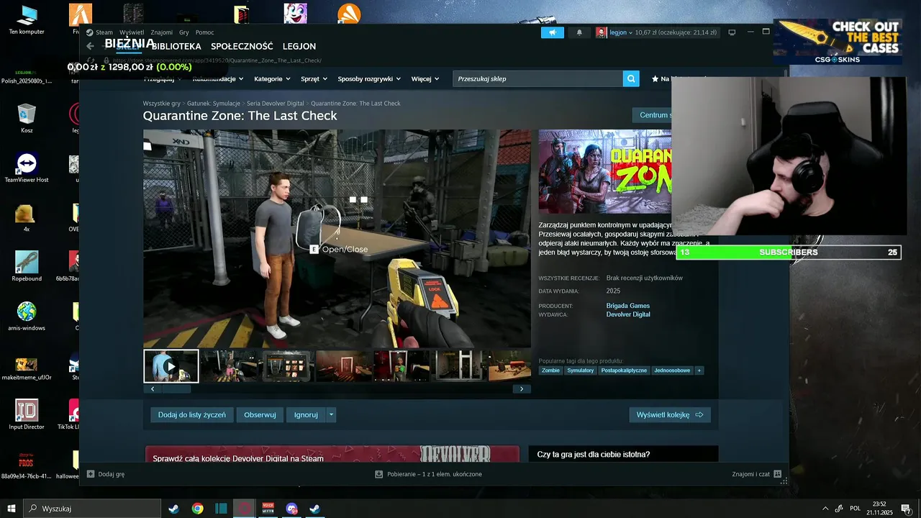Screen dimensions: 921x518
Task: Open Seria Devolver Digital breadcrumb link
Action: click(276, 104)
